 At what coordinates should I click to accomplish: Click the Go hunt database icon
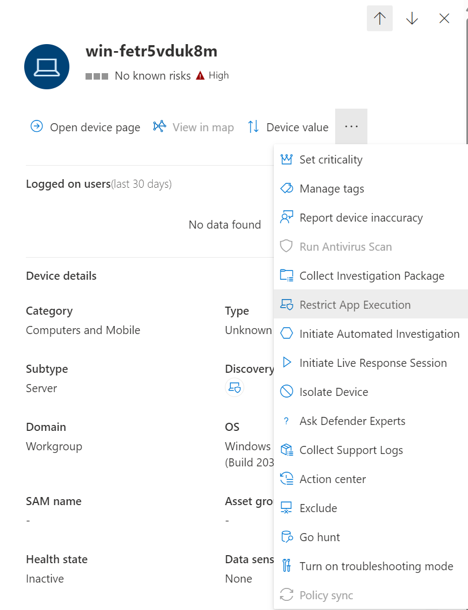point(287,537)
